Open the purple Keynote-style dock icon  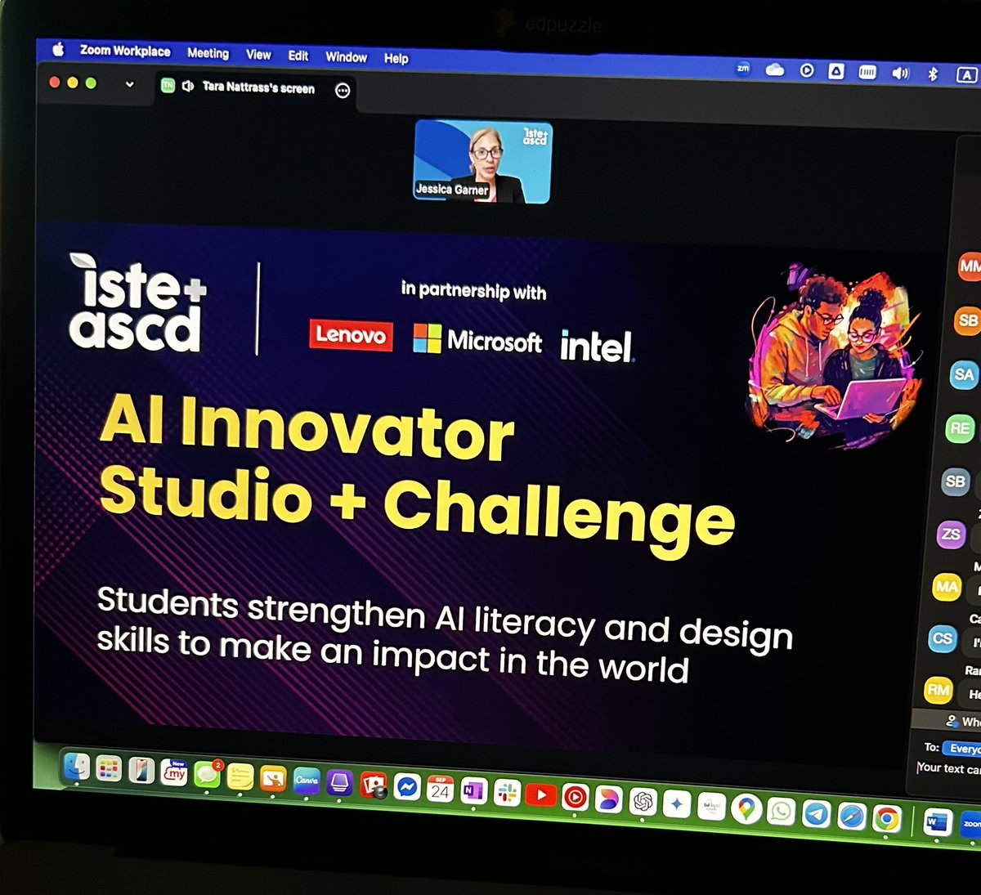[340, 783]
